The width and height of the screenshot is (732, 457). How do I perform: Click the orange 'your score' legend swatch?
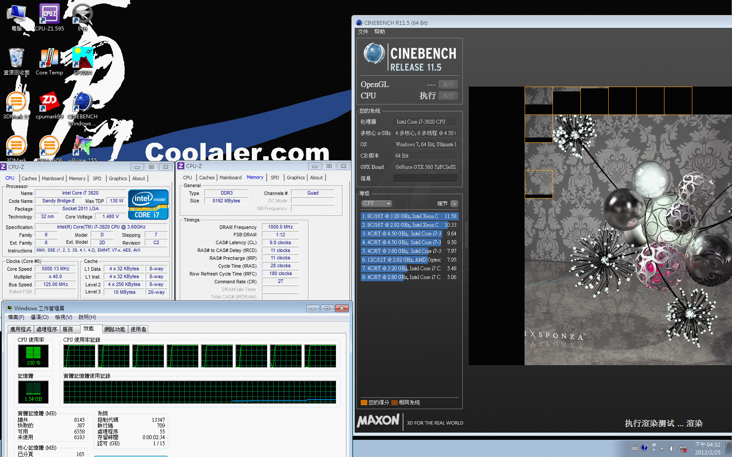pos(364,403)
